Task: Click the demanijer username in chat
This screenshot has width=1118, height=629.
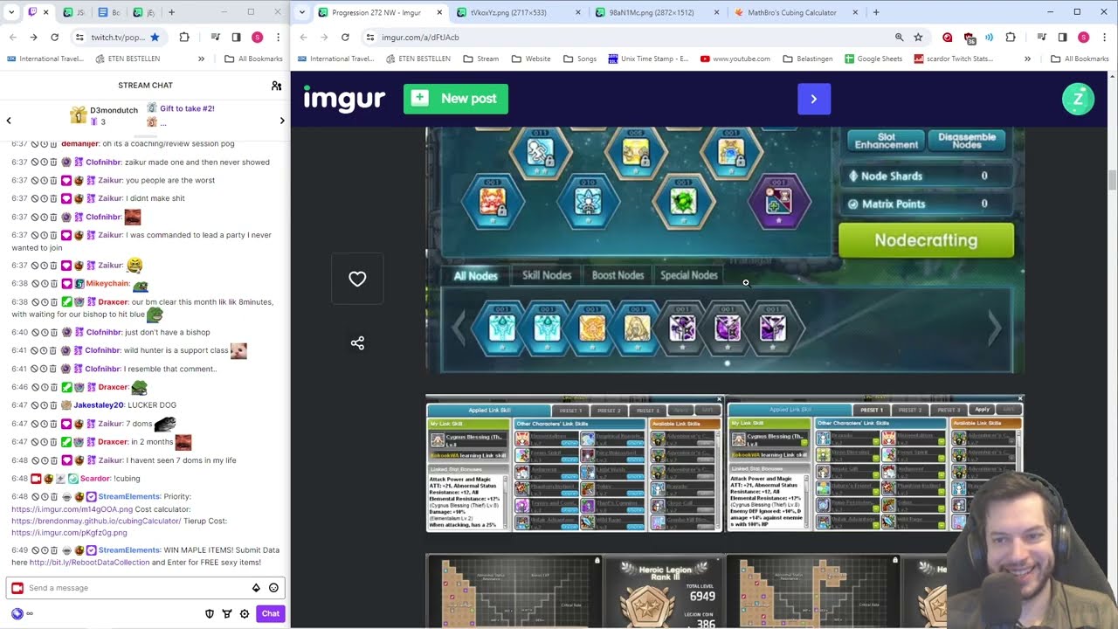Action: pyautogui.click(x=79, y=143)
